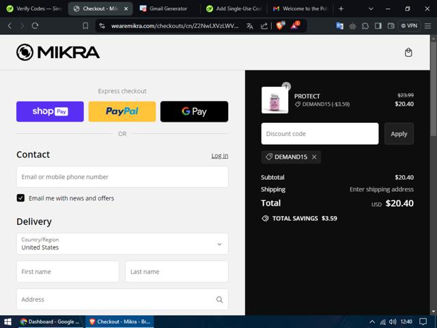Click the address search magnifier icon
437x328 pixels.
pyautogui.click(x=219, y=299)
